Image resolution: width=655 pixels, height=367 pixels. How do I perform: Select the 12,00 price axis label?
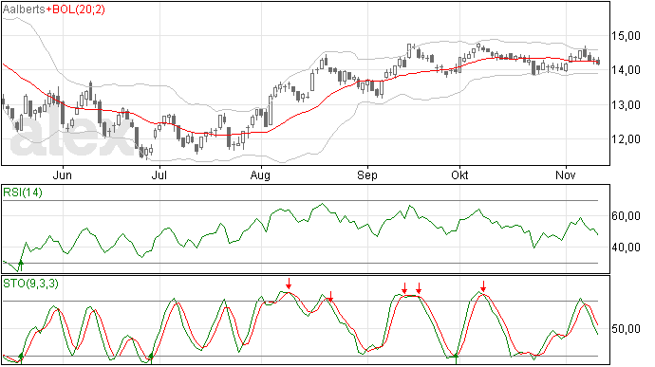point(626,139)
